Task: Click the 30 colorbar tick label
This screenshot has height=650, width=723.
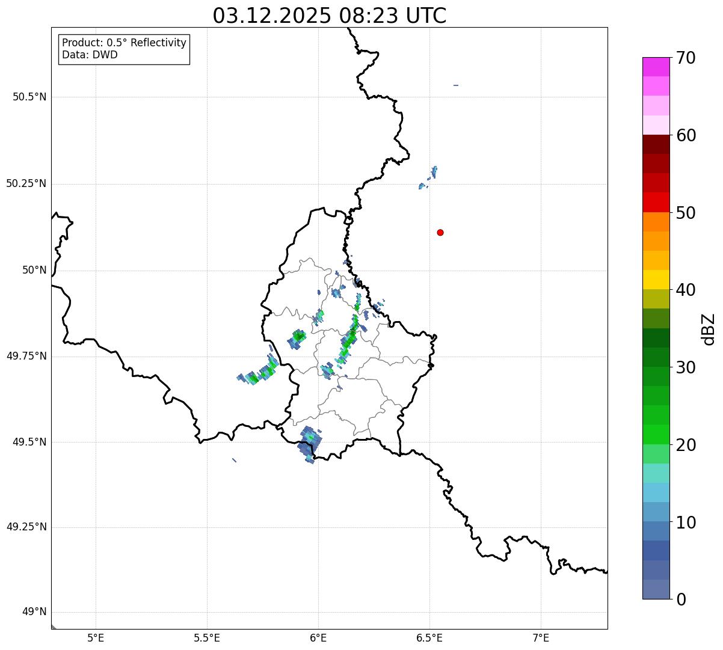Action: (x=686, y=367)
